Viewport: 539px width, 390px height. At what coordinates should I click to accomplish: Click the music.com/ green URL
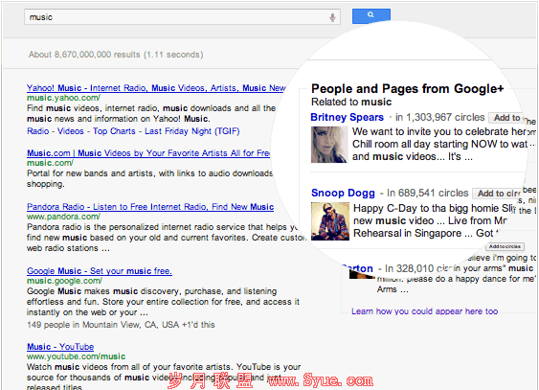pos(50,163)
